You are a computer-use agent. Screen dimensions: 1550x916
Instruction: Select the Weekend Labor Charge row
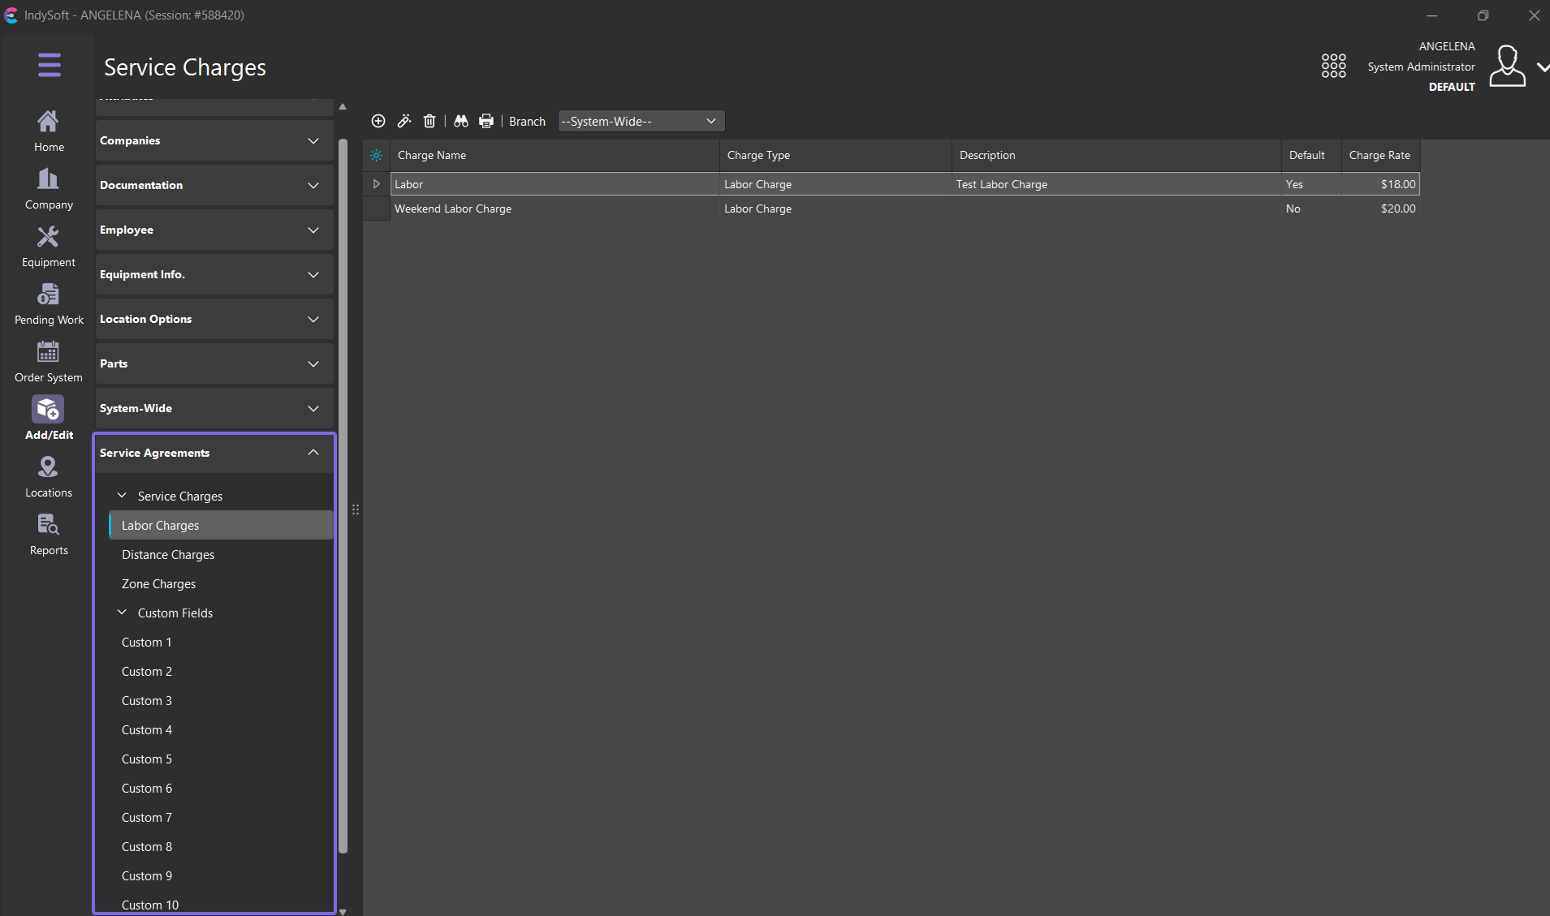[453, 209]
